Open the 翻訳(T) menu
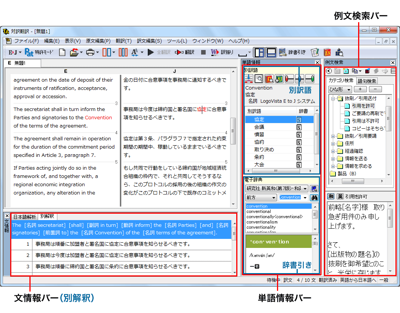The image size is (400, 313). point(123,41)
